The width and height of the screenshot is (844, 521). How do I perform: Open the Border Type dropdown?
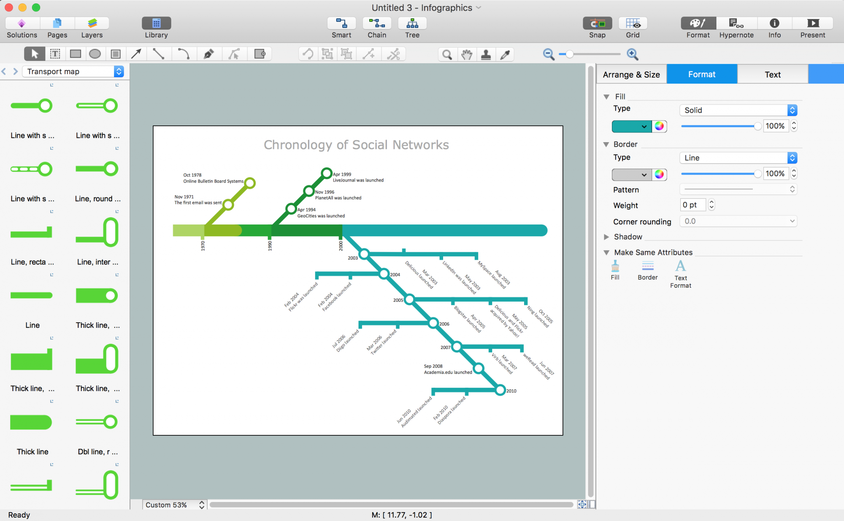point(738,158)
